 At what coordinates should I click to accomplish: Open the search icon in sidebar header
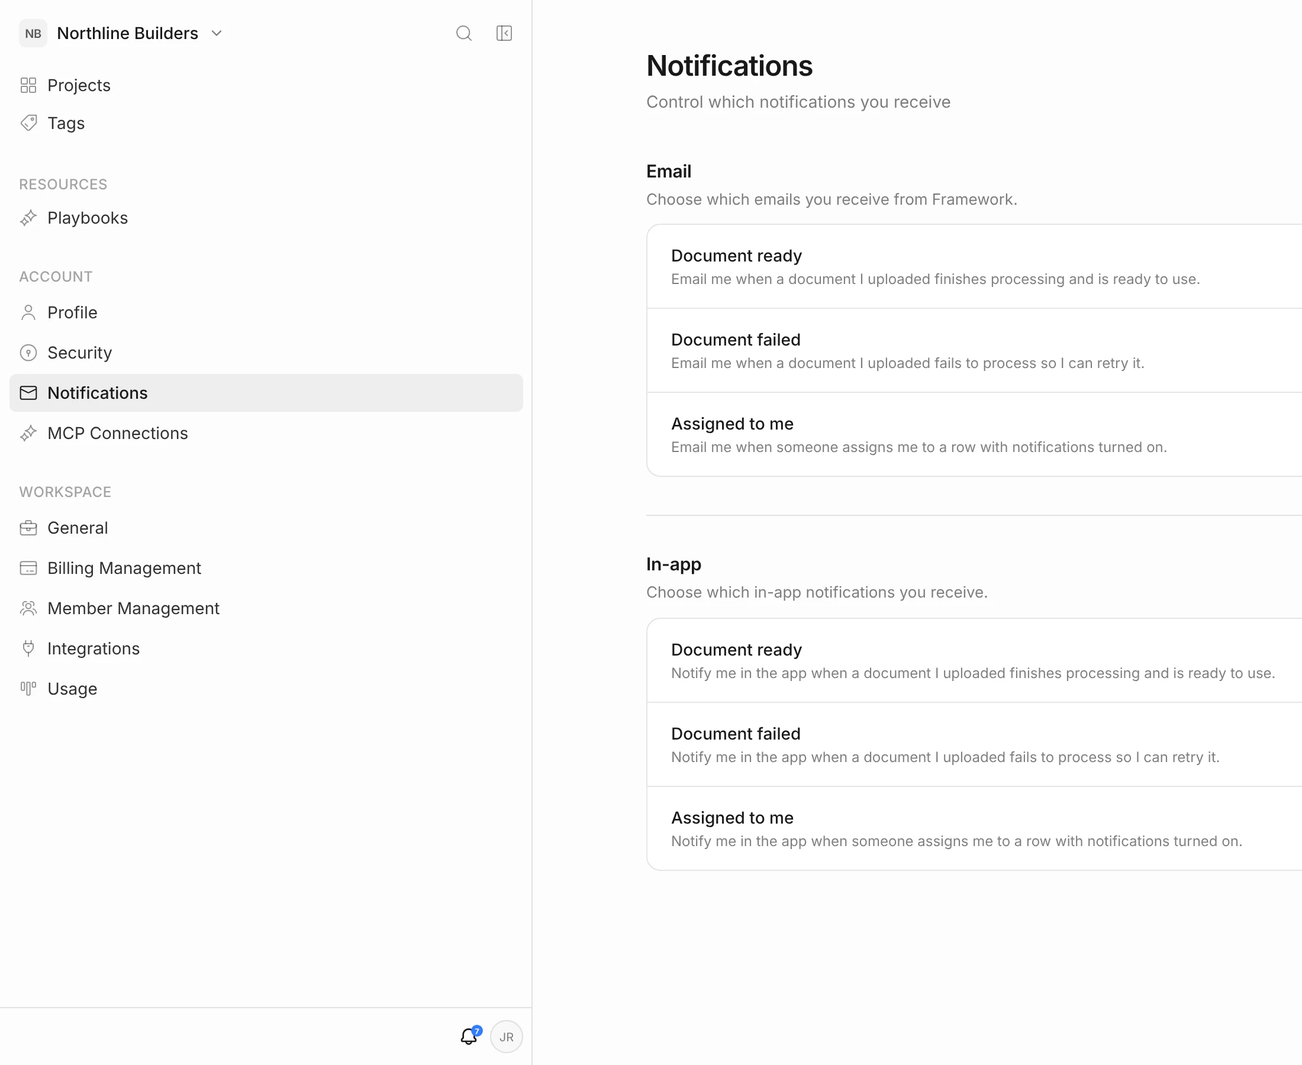tap(464, 33)
